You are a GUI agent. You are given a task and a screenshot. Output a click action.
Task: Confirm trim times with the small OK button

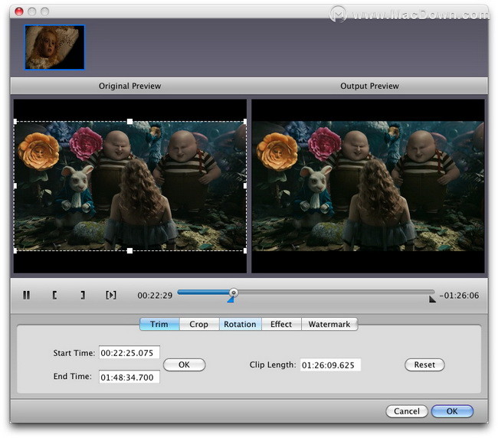coord(184,364)
